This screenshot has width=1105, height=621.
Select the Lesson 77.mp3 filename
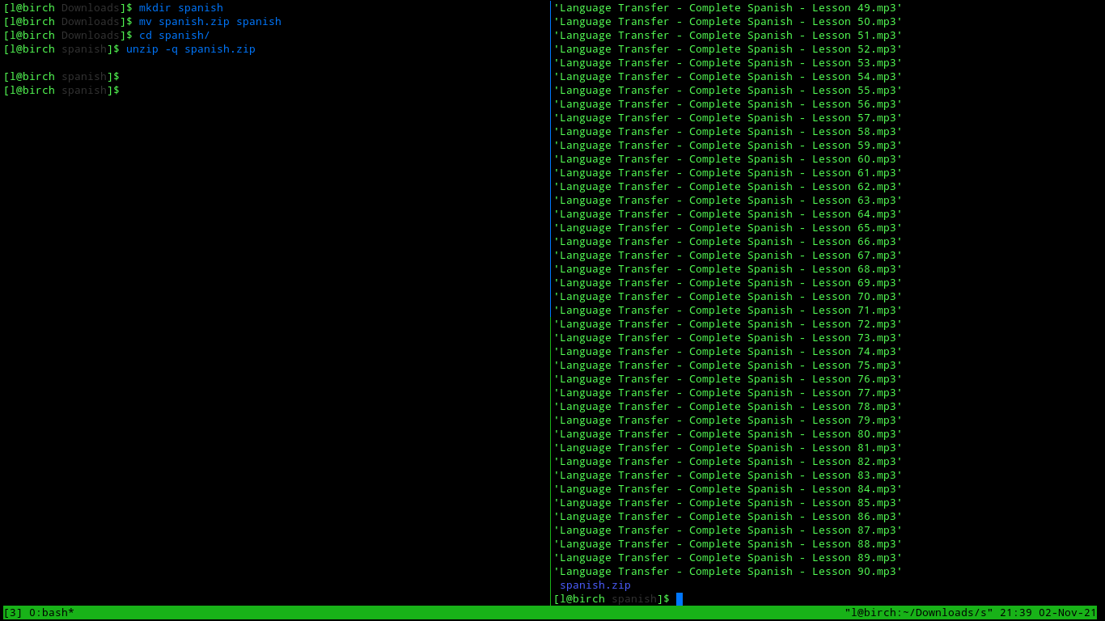click(728, 393)
